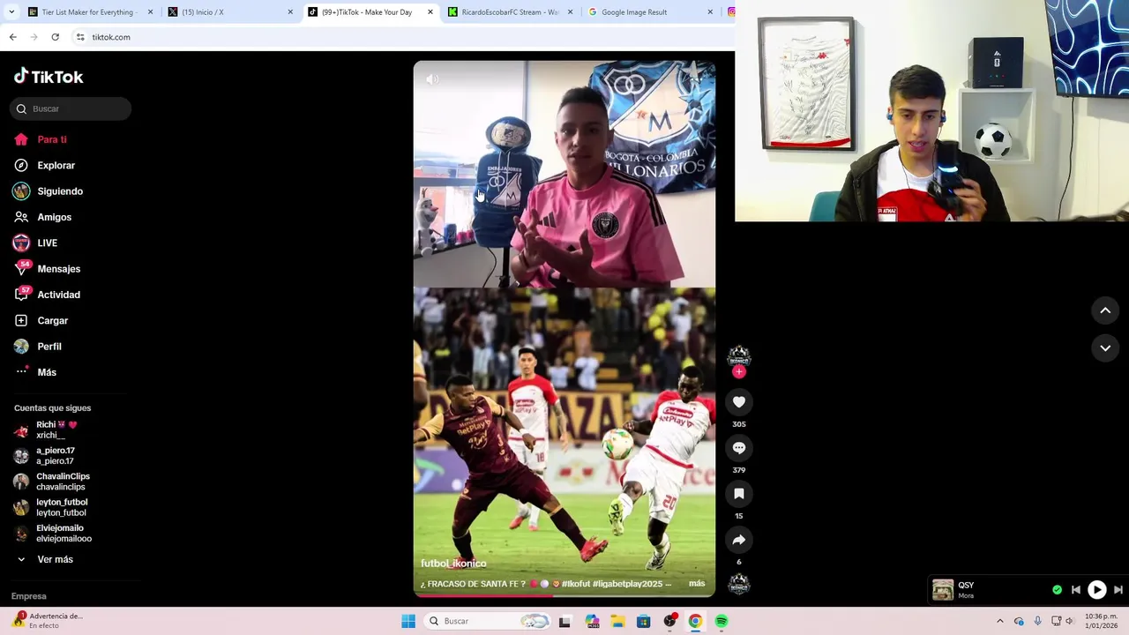The width and height of the screenshot is (1129, 635).
Task: Open Cargar upload page
Action: tap(41, 320)
